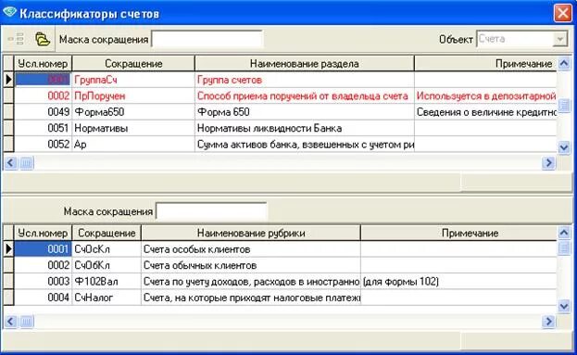
Task: Click upper table scroll left arrow
Action: 10,162
